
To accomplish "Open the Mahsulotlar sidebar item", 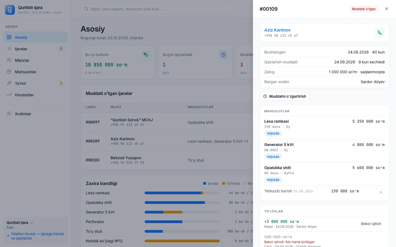I will tap(36, 72).
